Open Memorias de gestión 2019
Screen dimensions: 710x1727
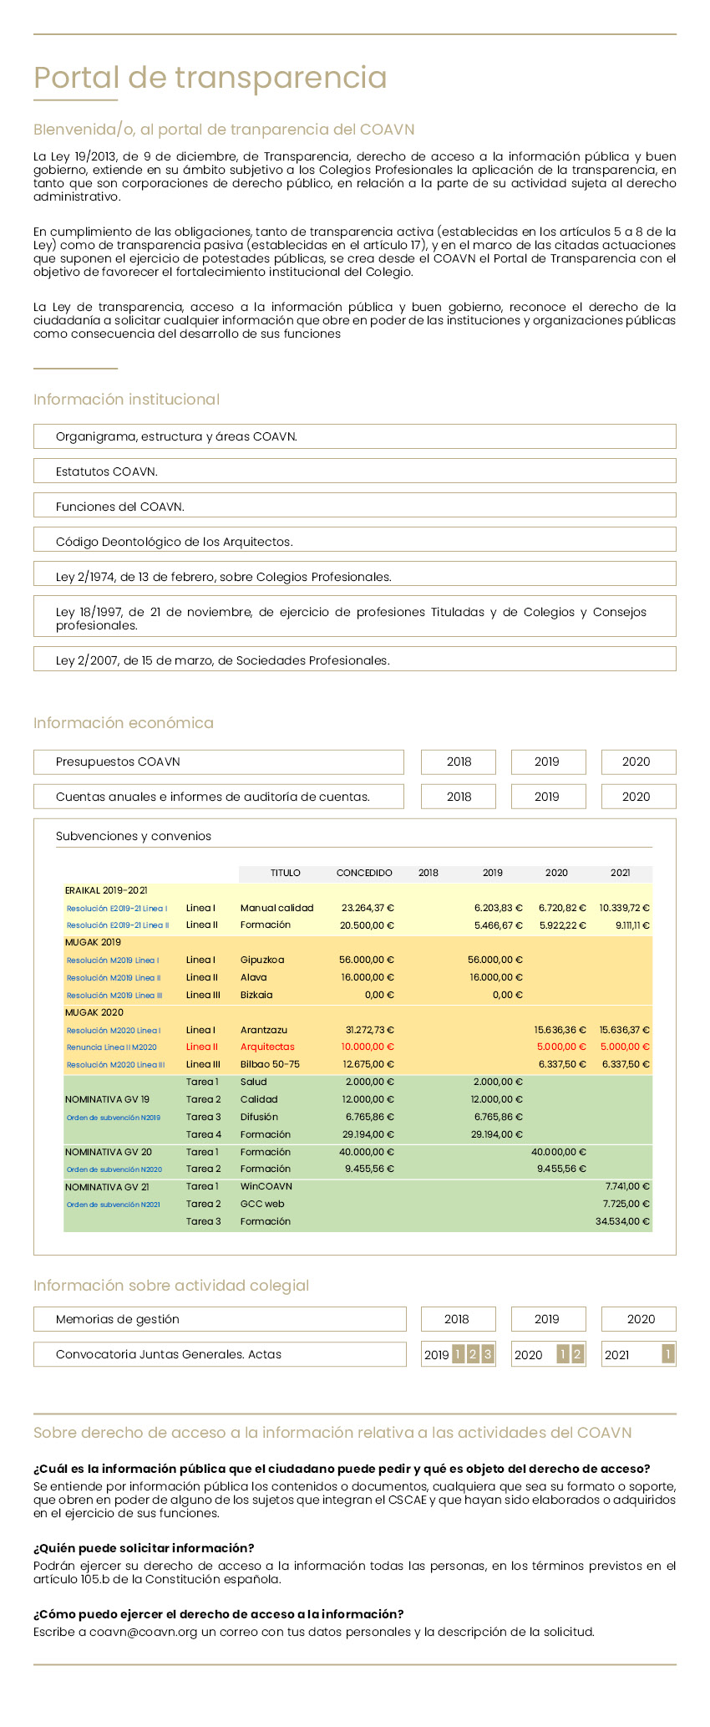pos(548,1319)
